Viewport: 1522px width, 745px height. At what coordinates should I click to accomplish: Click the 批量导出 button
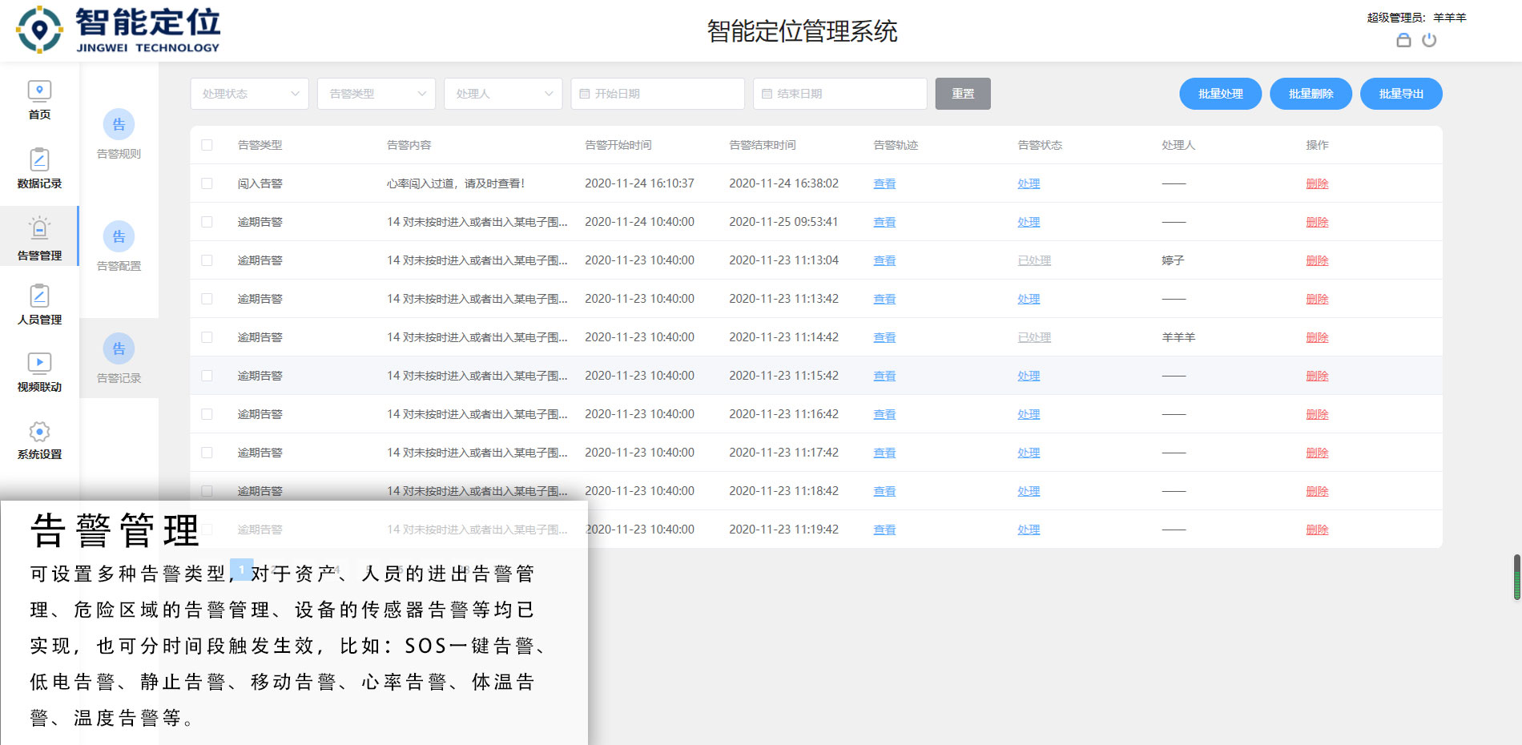pyautogui.click(x=1401, y=94)
